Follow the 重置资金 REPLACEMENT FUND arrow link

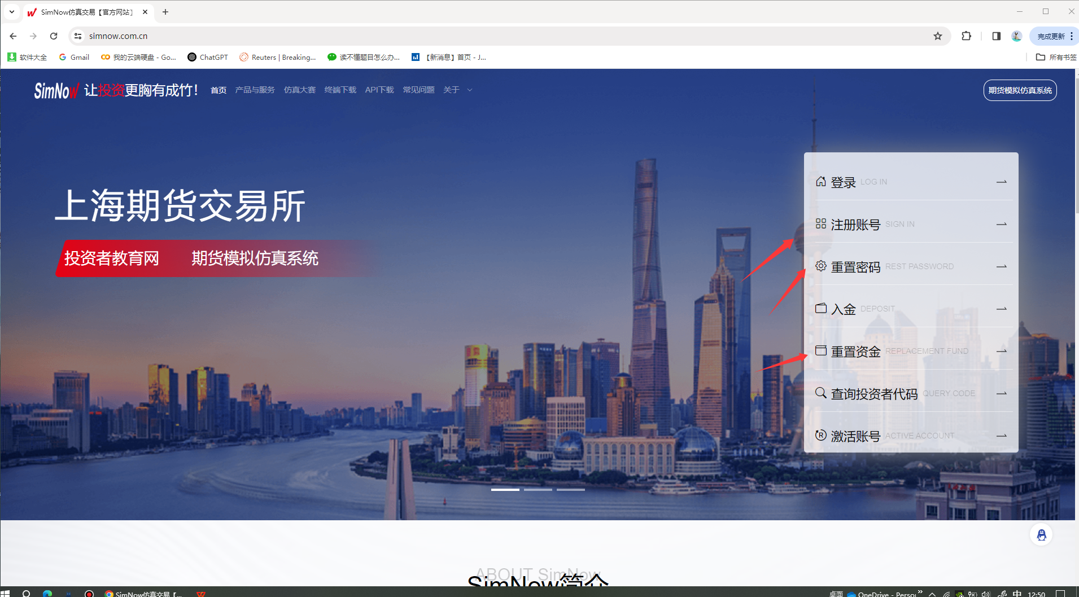coord(1001,350)
